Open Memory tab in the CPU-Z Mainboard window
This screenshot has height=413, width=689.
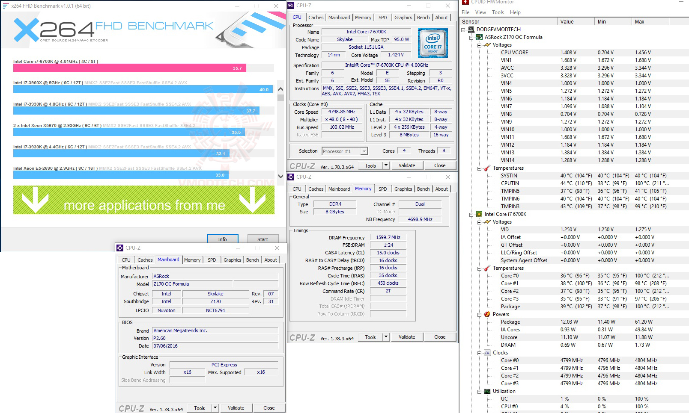tap(192, 260)
